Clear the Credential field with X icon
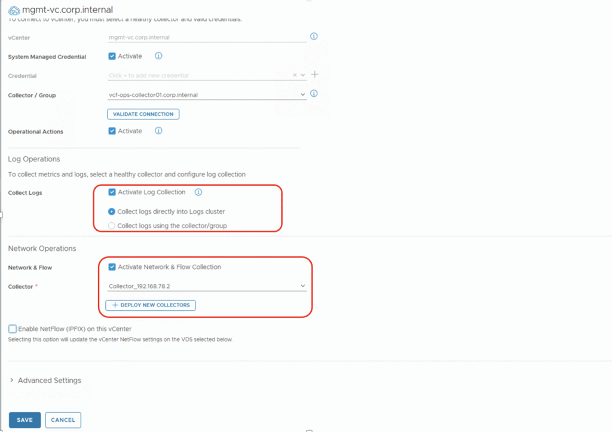612x432 pixels. 295,75
